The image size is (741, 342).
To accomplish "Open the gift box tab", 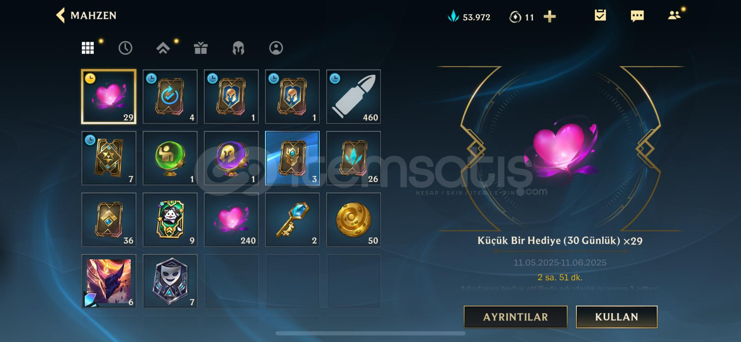I will [201, 48].
